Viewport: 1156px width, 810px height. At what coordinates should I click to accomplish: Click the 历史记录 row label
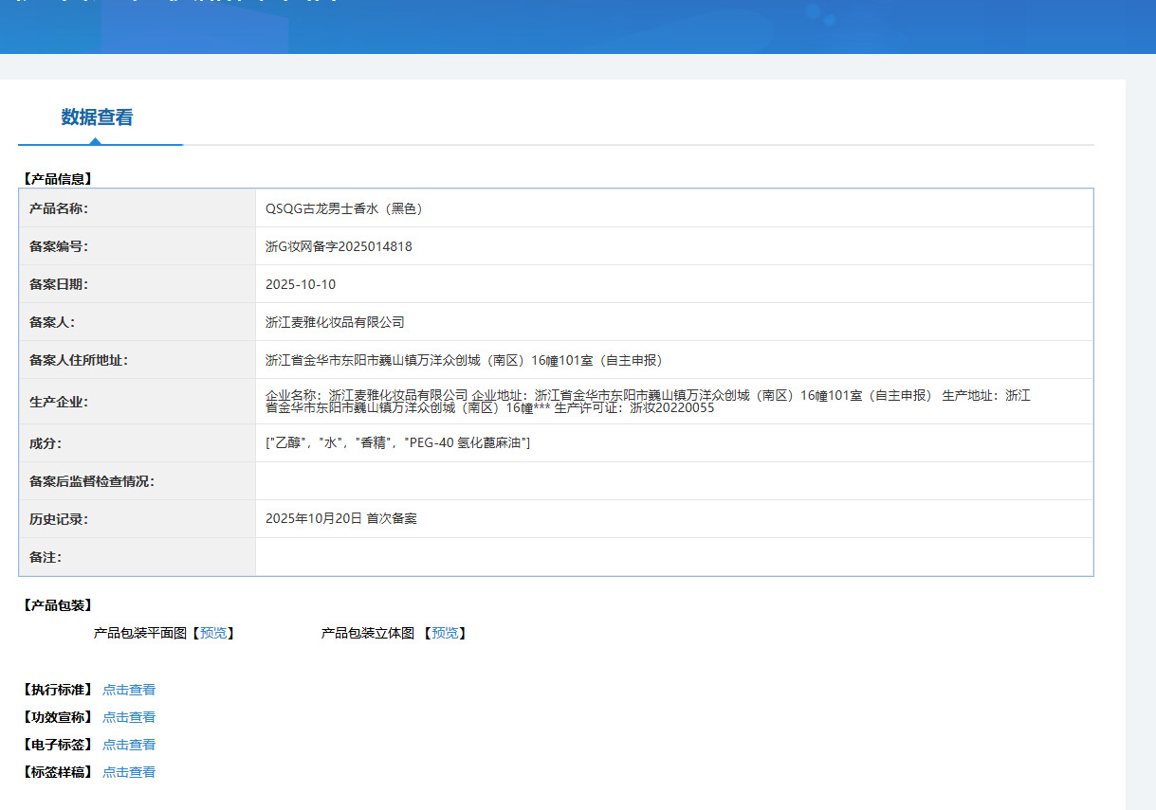(59, 519)
